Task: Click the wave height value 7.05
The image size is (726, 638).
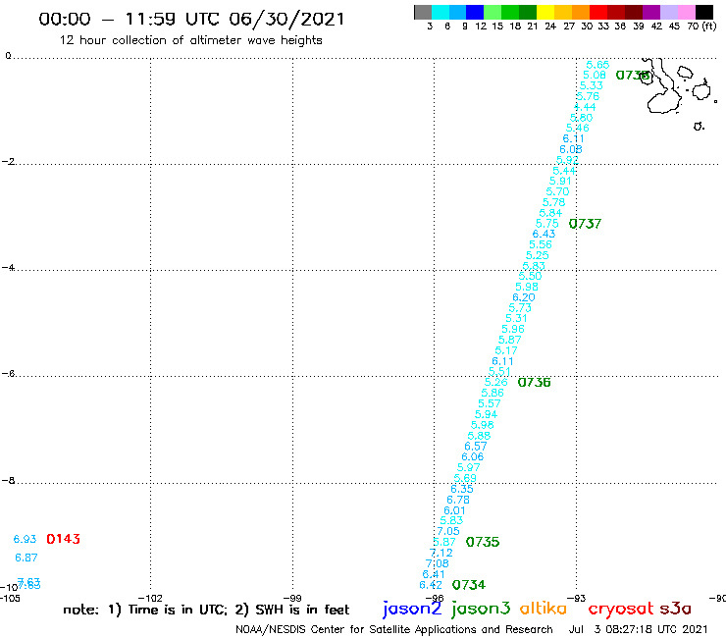Action: pos(448,531)
